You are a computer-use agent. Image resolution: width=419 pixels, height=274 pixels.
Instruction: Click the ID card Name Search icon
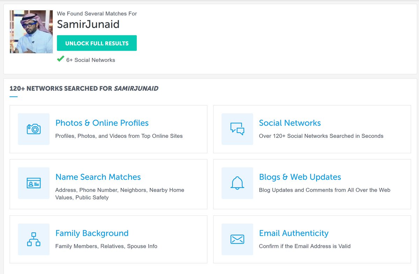(x=34, y=183)
